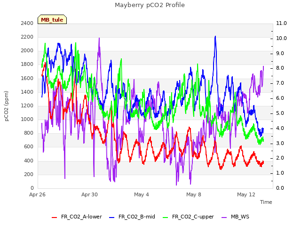Click the 6.0 right axis tick label
This screenshot has height=226, width=301.
point(280,98)
